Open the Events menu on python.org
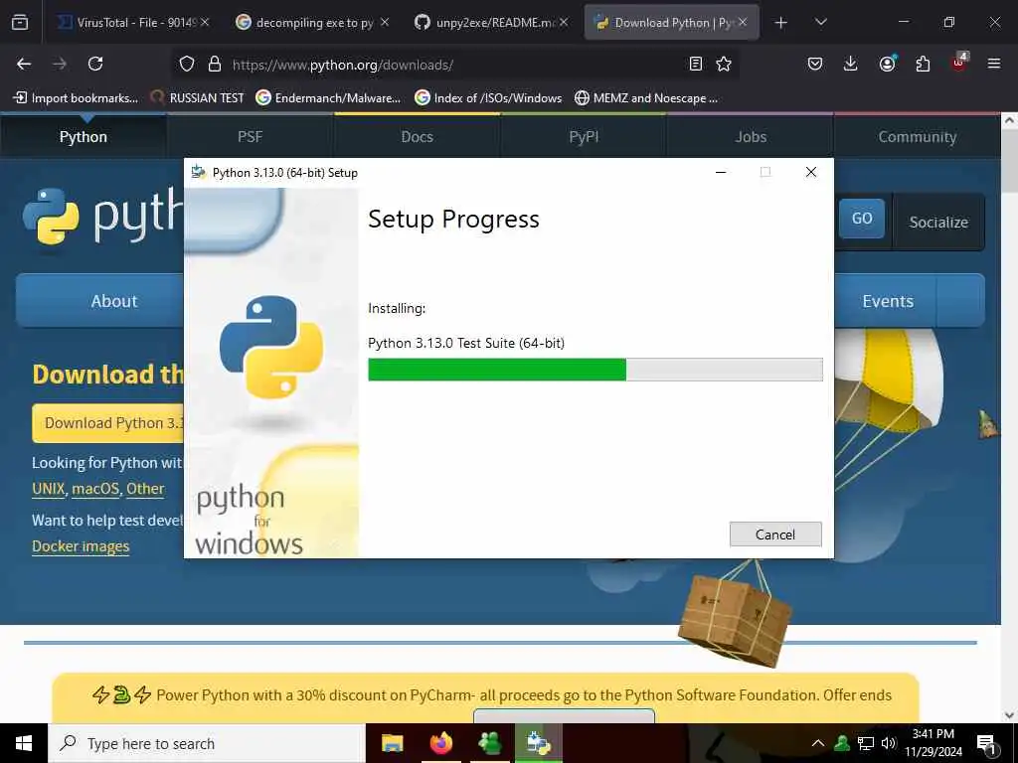 click(x=886, y=300)
